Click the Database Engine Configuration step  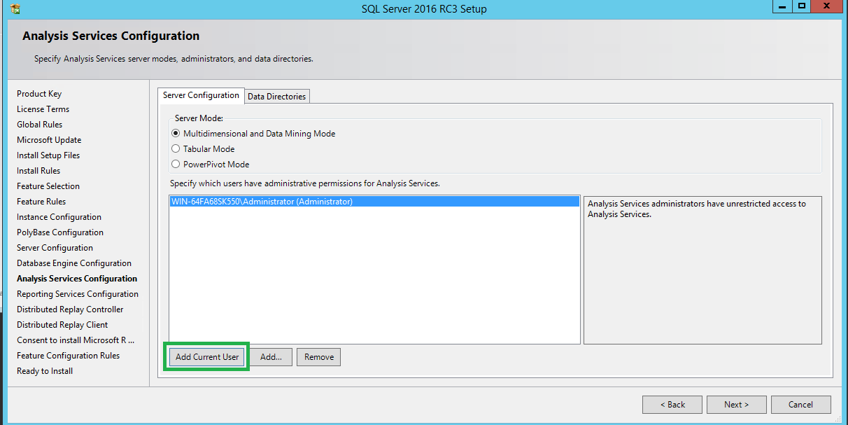74,263
